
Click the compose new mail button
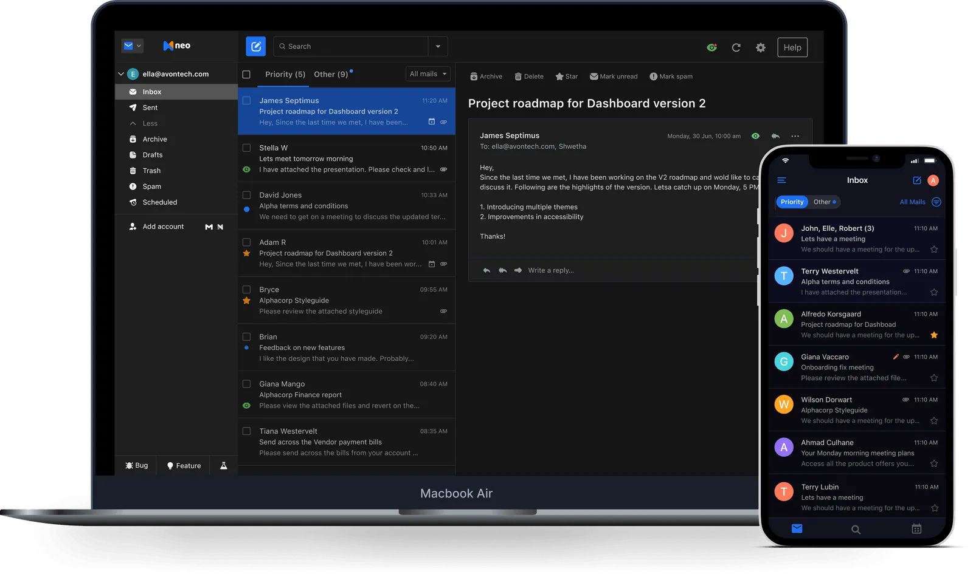255,46
